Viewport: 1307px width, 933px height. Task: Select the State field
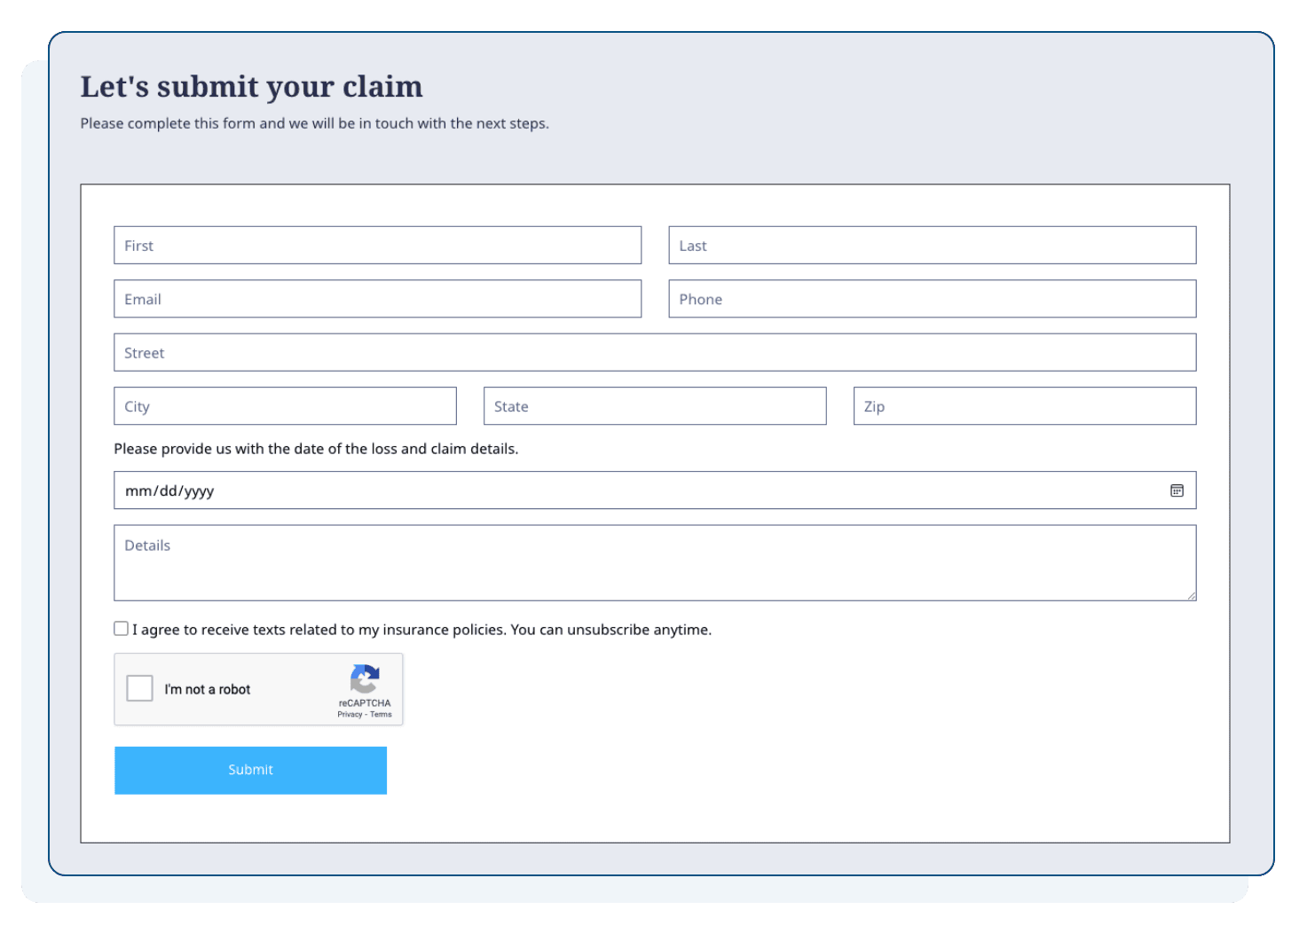point(654,405)
